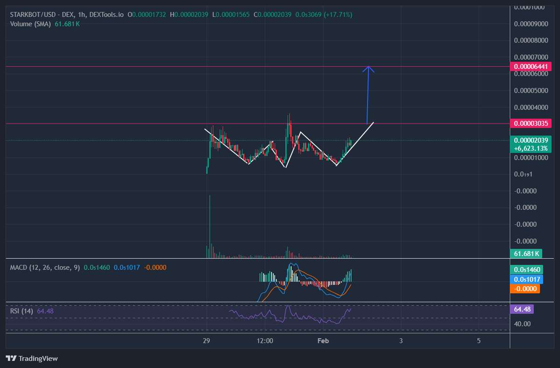The image size is (560, 368).
Task: Click the 0.00001000 price axis value
Action: (530, 158)
